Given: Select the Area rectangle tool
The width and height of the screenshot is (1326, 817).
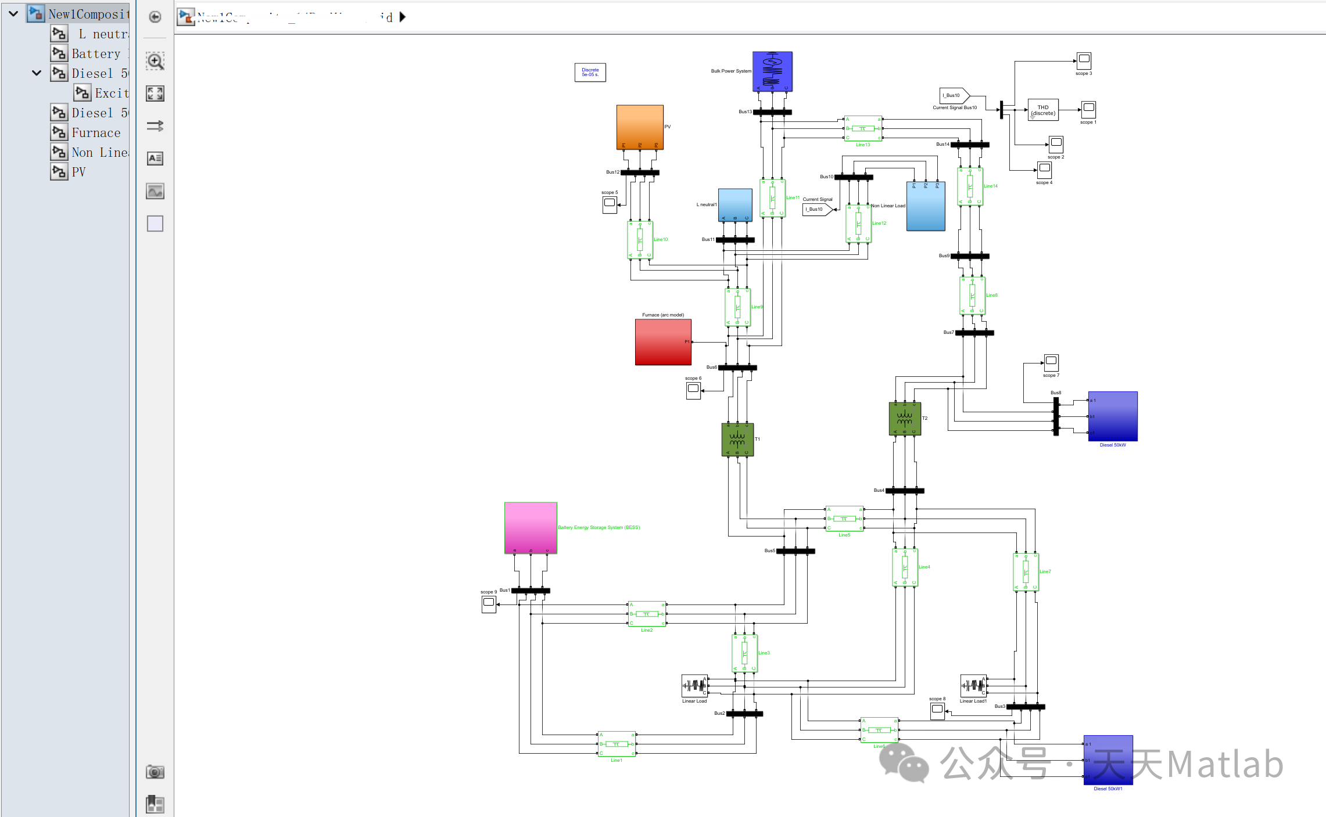Looking at the screenshot, I should pyautogui.click(x=155, y=224).
